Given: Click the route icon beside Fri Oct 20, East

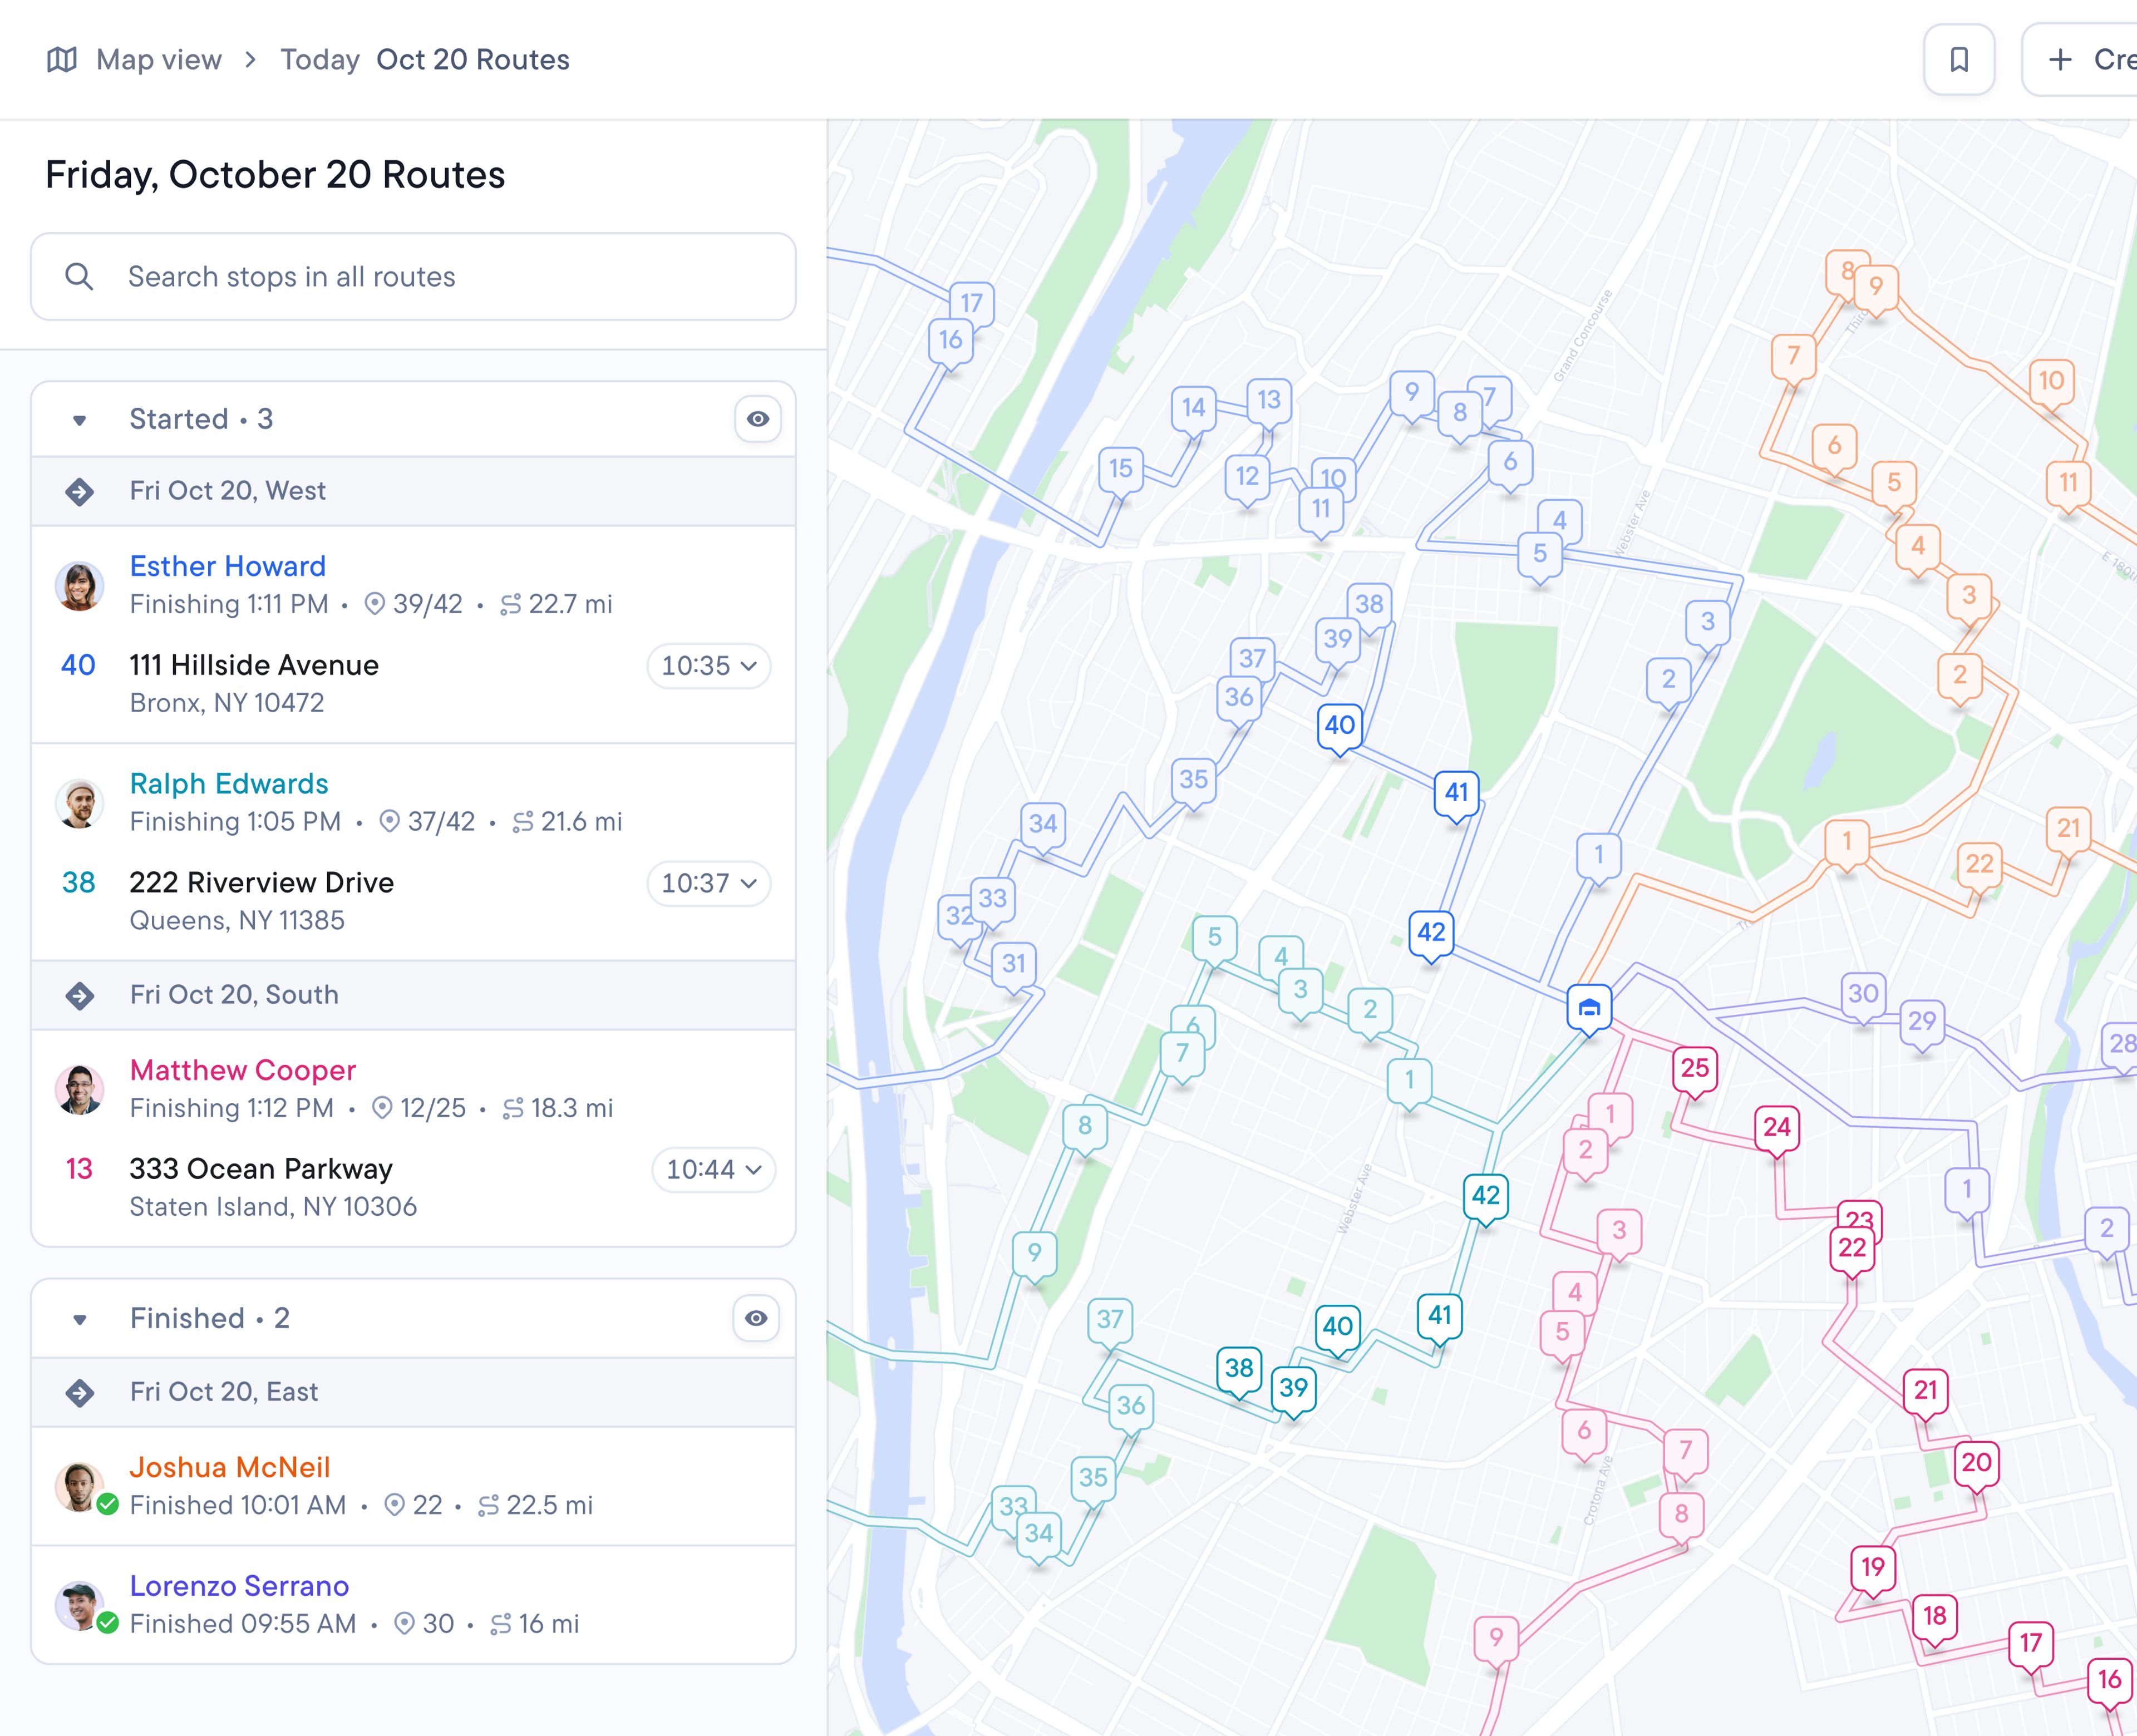Looking at the screenshot, I should coord(80,1392).
